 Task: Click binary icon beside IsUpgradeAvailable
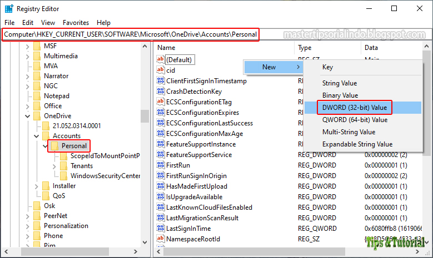tap(161, 196)
